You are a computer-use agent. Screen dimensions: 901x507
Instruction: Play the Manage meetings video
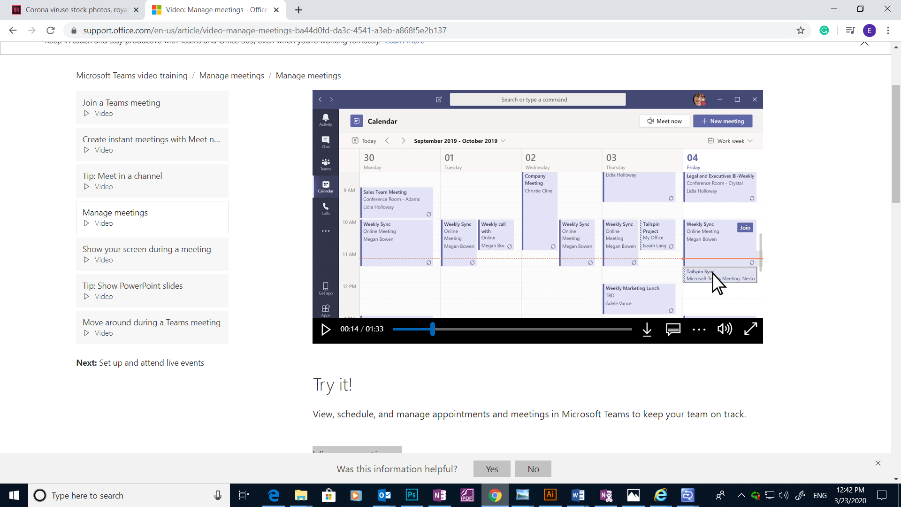tap(326, 330)
